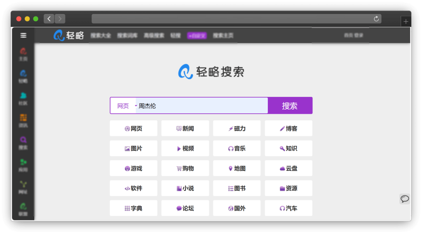Viewport: 422px width, 232px height.
Task: Select the 地图 map category
Action: 237,168
